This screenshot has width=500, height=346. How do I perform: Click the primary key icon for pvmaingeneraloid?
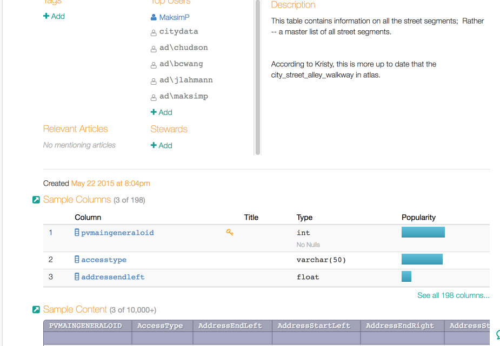tap(230, 232)
